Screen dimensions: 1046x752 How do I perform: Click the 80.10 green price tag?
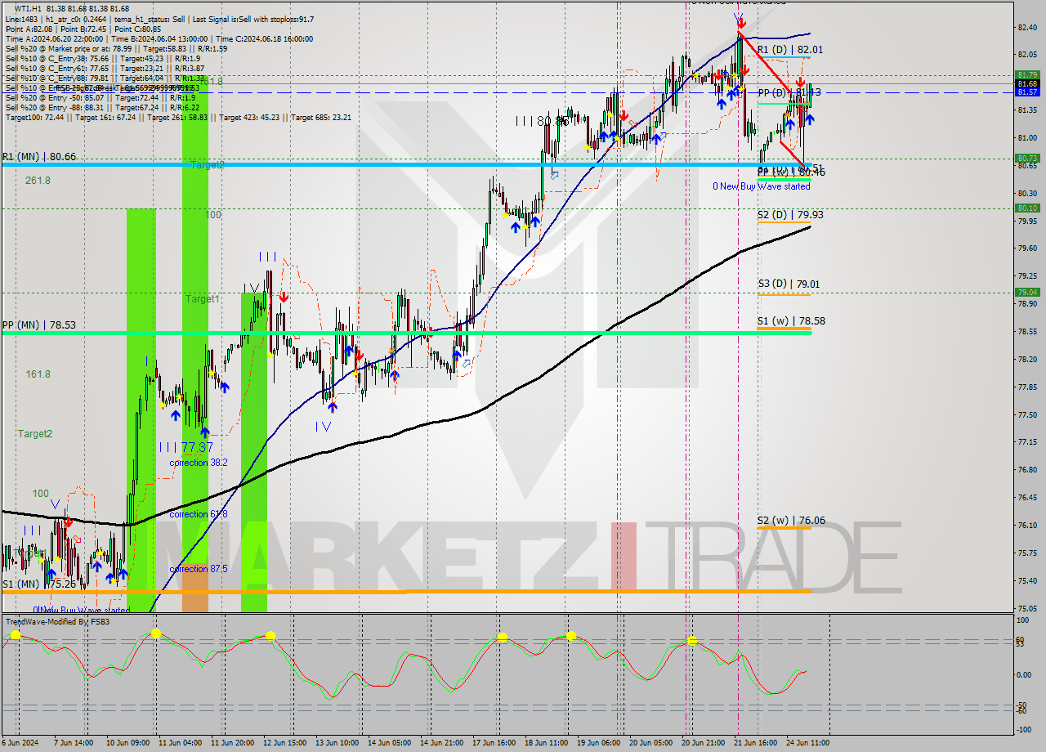coord(1027,208)
